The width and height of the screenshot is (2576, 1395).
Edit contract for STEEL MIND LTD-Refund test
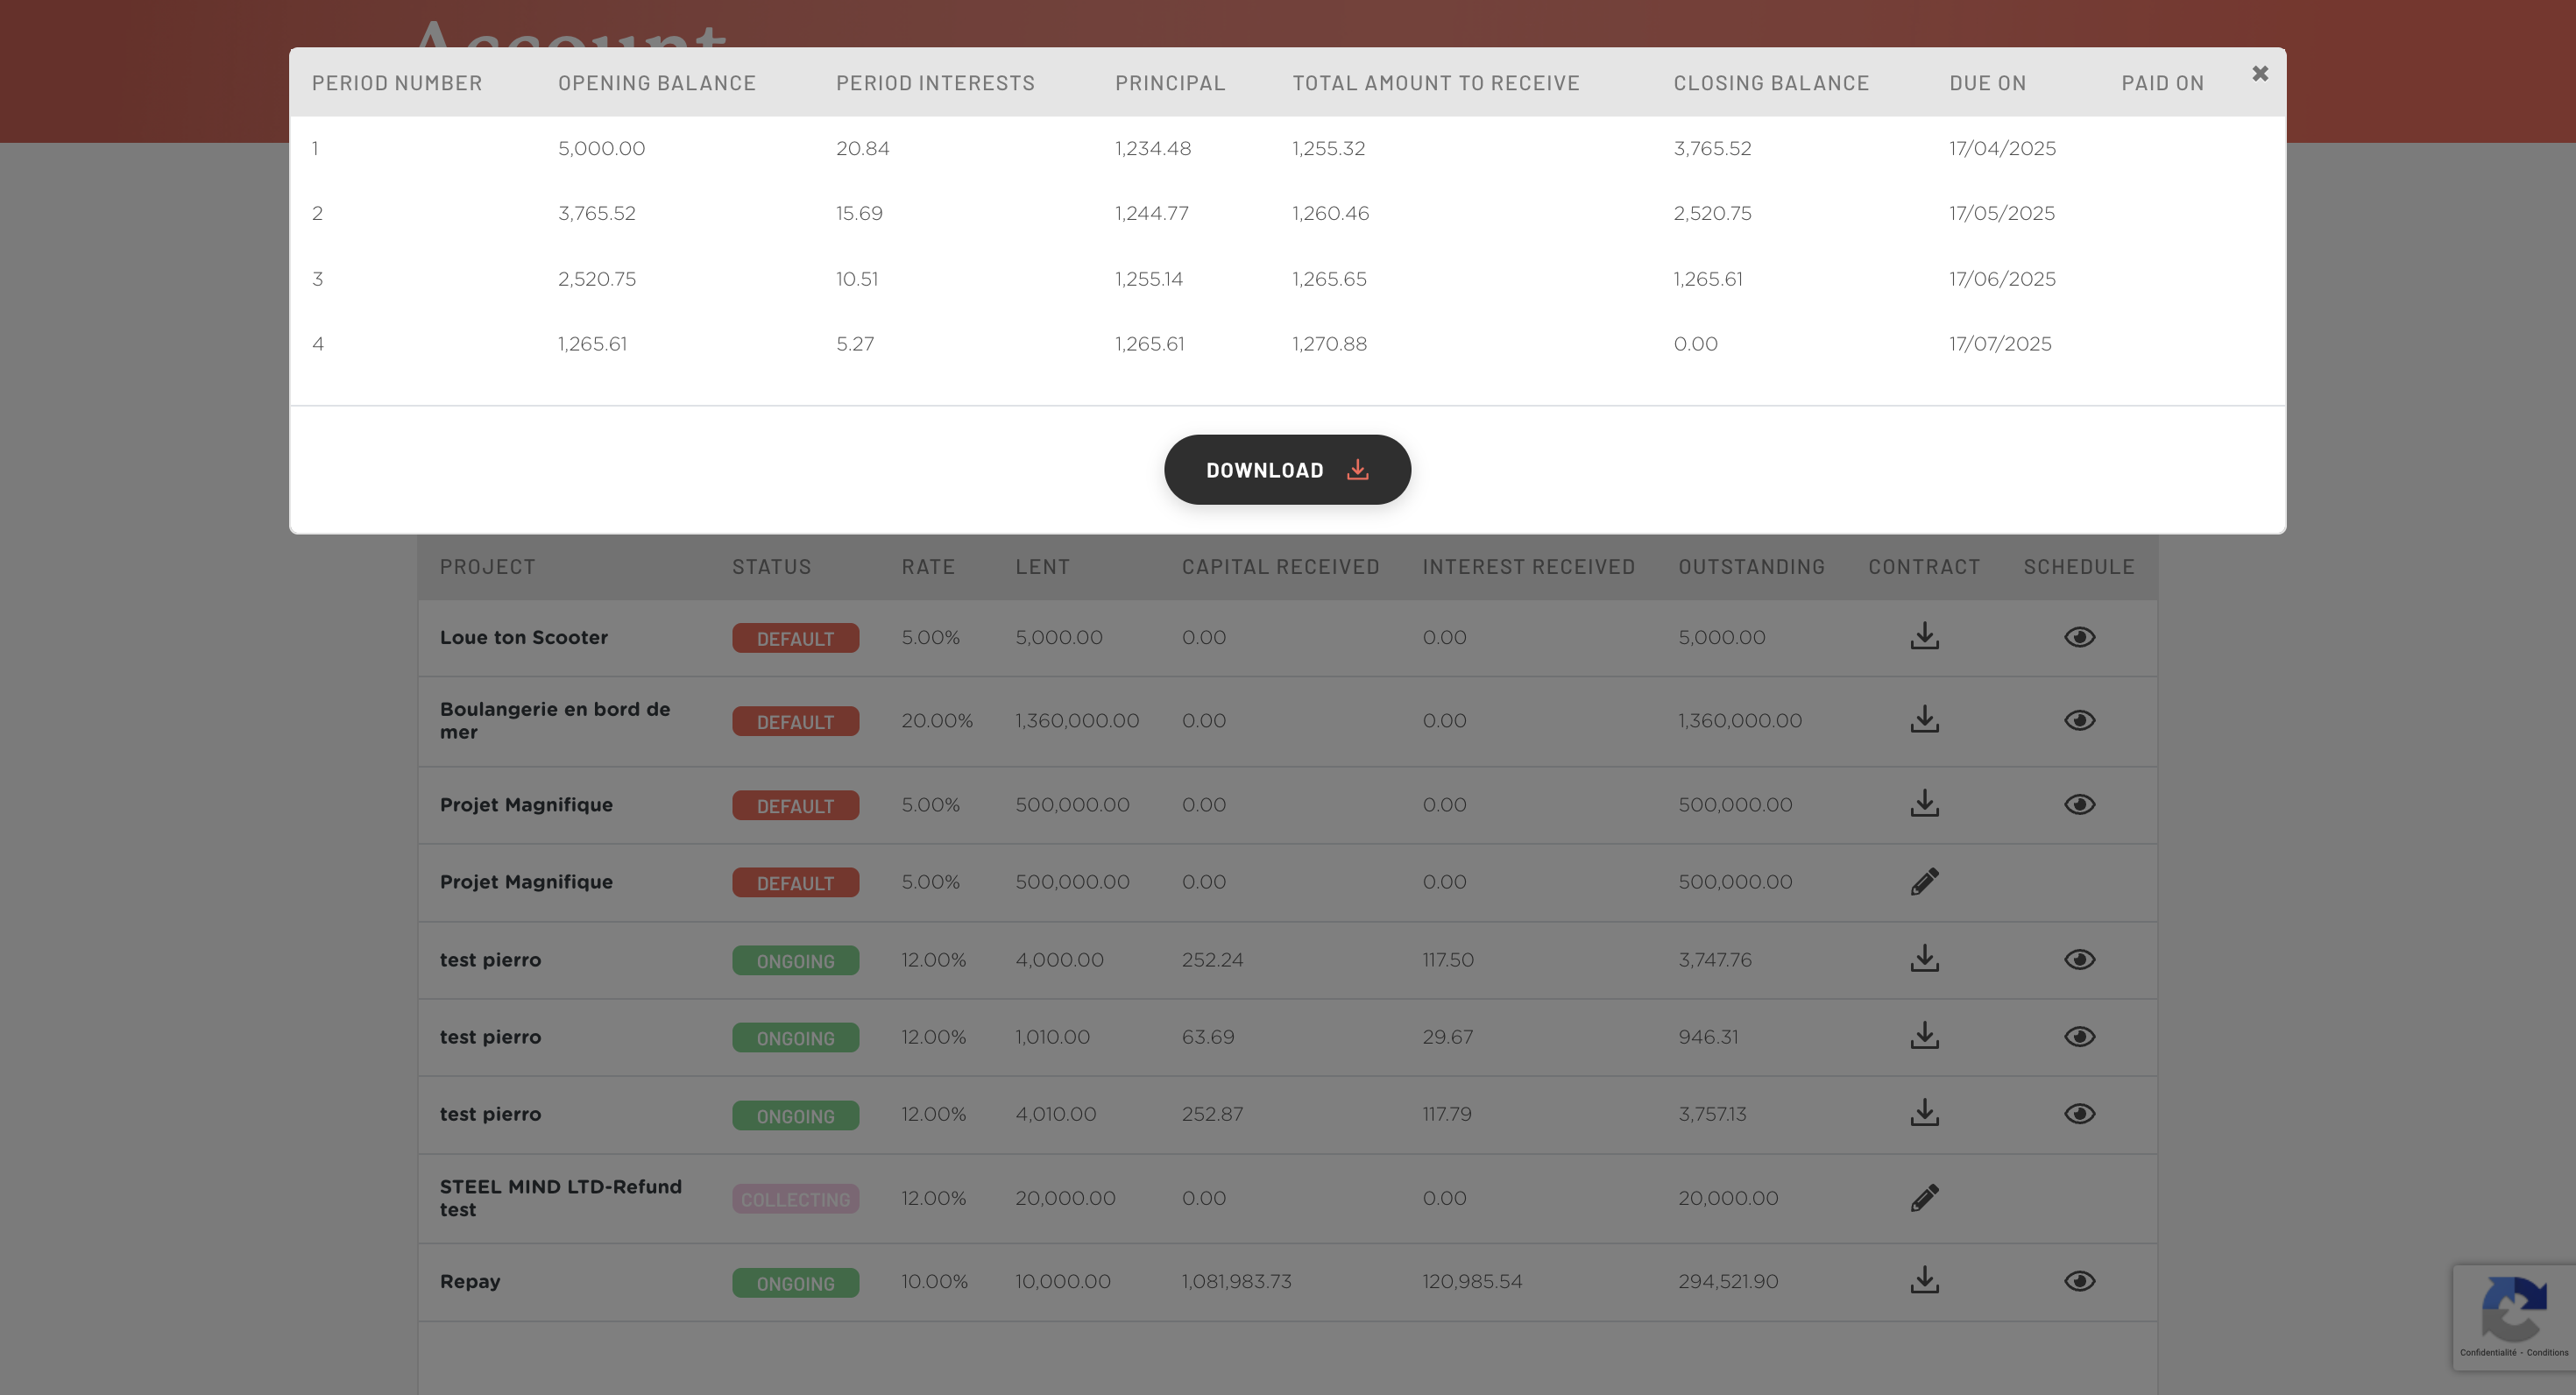tap(1924, 1198)
